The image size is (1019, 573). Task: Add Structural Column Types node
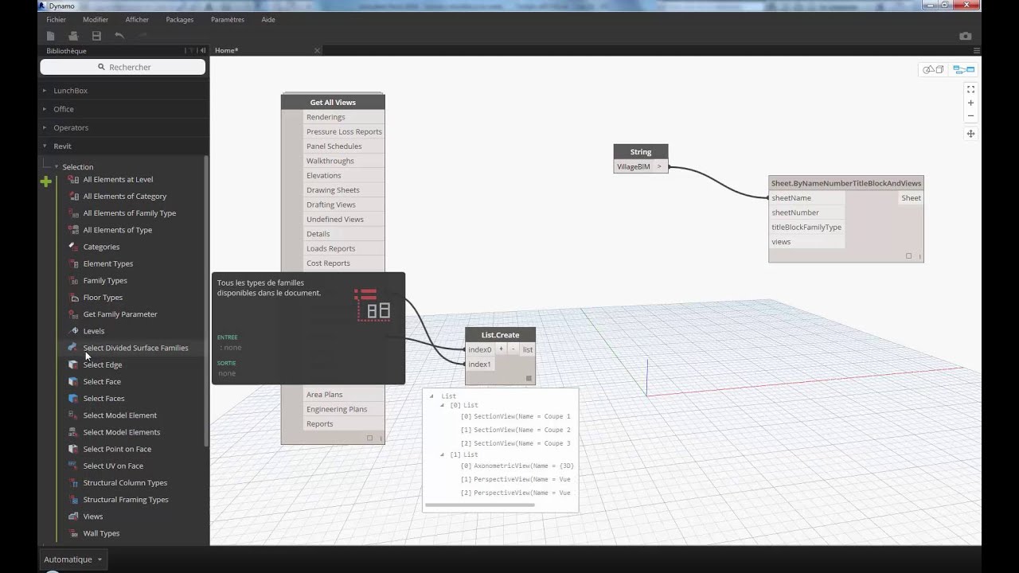click(x=125, y=483)
